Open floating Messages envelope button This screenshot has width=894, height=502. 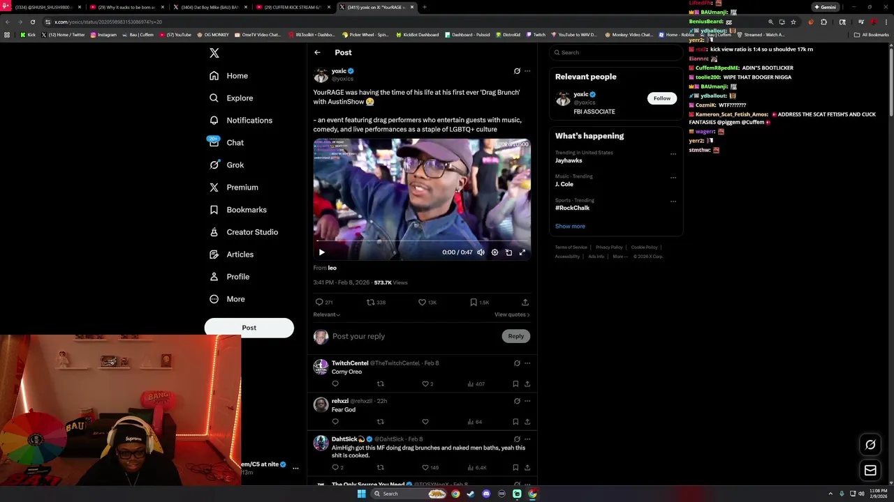point(870,471)
